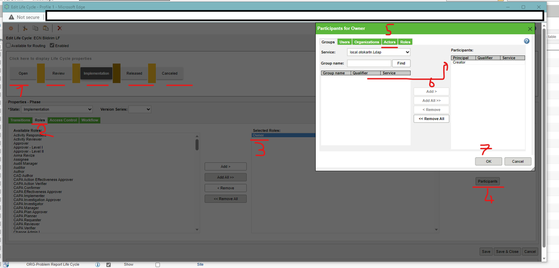Click info icon beside ORG-Problem Report Life Cycle
This screenshot has width=559, height=268.
98,265
